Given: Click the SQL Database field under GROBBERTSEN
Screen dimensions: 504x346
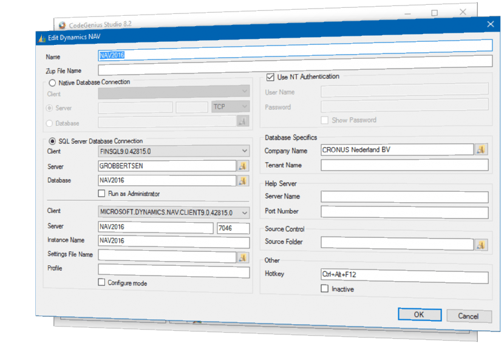Looking at the screenshot, I should click(x=167, y=180).
